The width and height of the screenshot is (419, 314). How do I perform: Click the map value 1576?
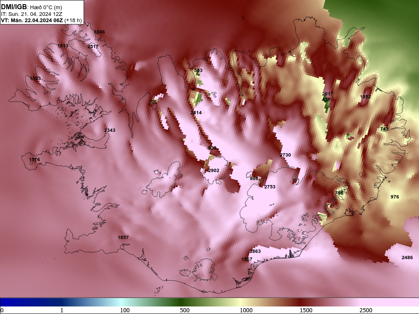coord(34,160)
